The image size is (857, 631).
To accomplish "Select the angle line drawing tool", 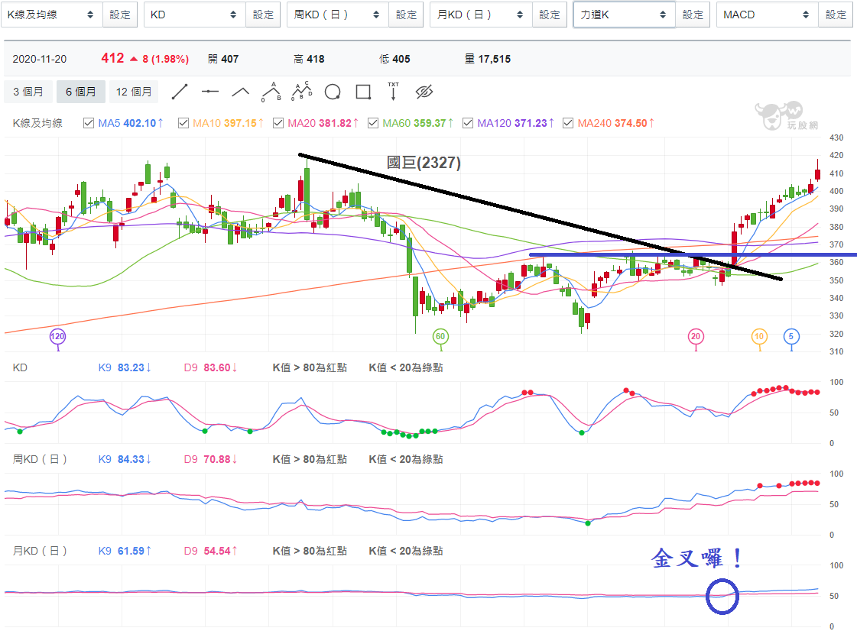I will (x=241, y=92).
